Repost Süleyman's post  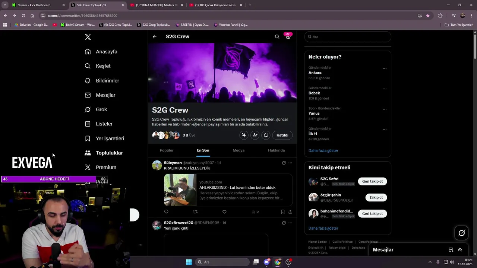coord(195,212)
